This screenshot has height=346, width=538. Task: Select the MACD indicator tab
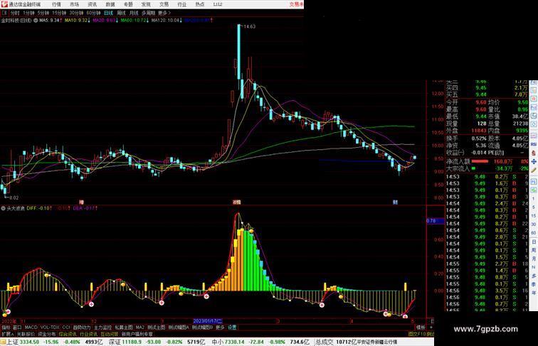click(x=31, y=328)
